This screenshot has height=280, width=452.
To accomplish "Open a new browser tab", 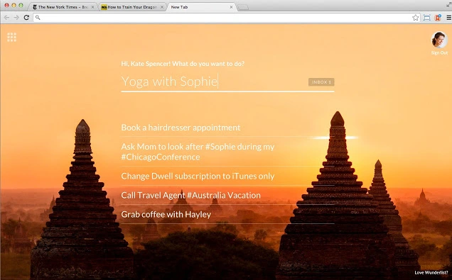I will [x=243, y=7].
